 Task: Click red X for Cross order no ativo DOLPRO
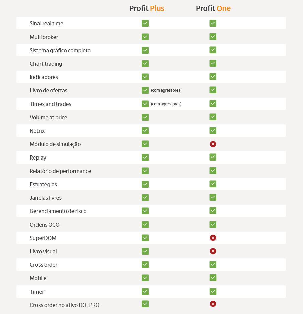pos(213,304)
